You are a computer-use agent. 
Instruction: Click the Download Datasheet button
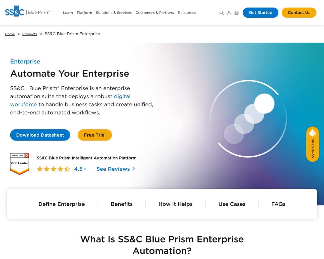coord(40,135)
